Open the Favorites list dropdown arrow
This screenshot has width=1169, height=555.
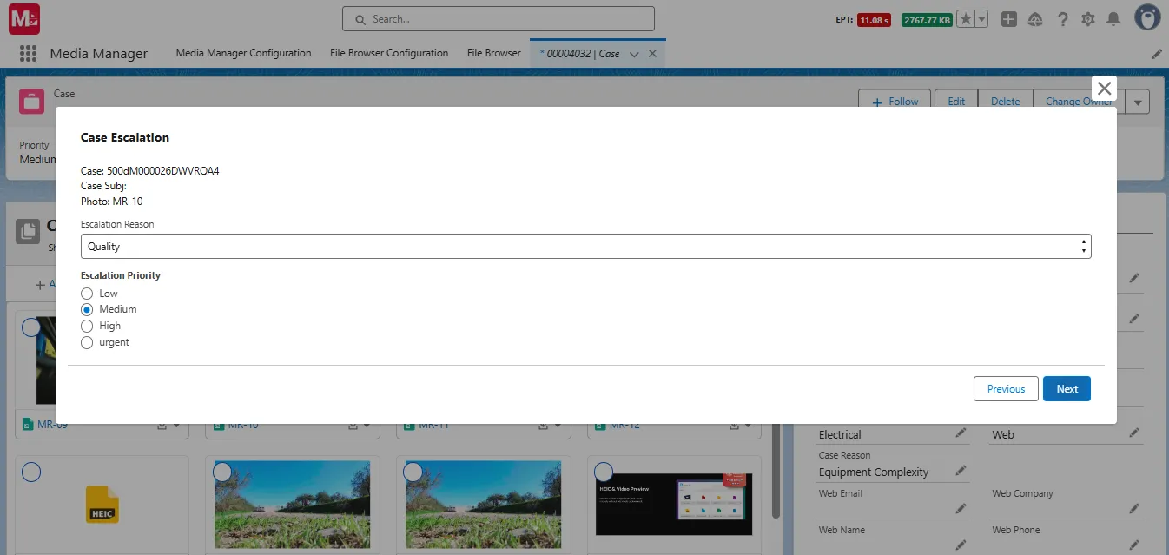981,19
